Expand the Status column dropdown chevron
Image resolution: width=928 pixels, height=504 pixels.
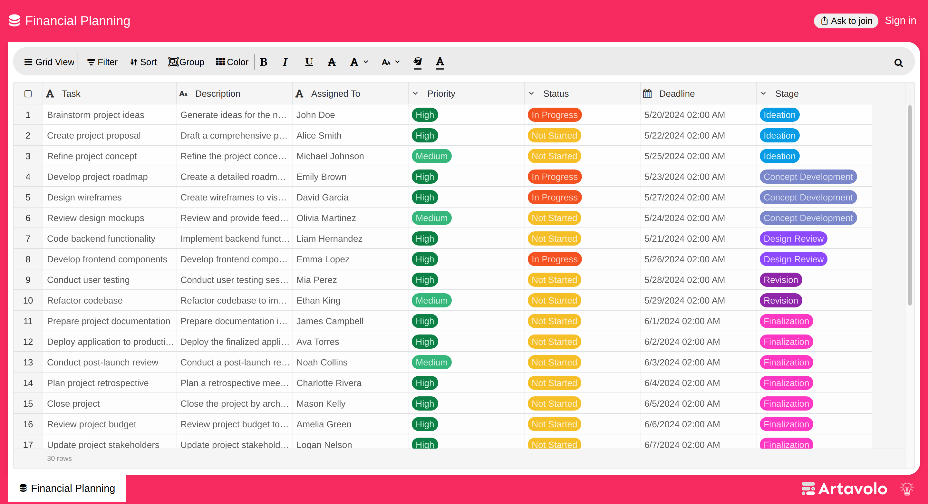[x=531, y=94]
